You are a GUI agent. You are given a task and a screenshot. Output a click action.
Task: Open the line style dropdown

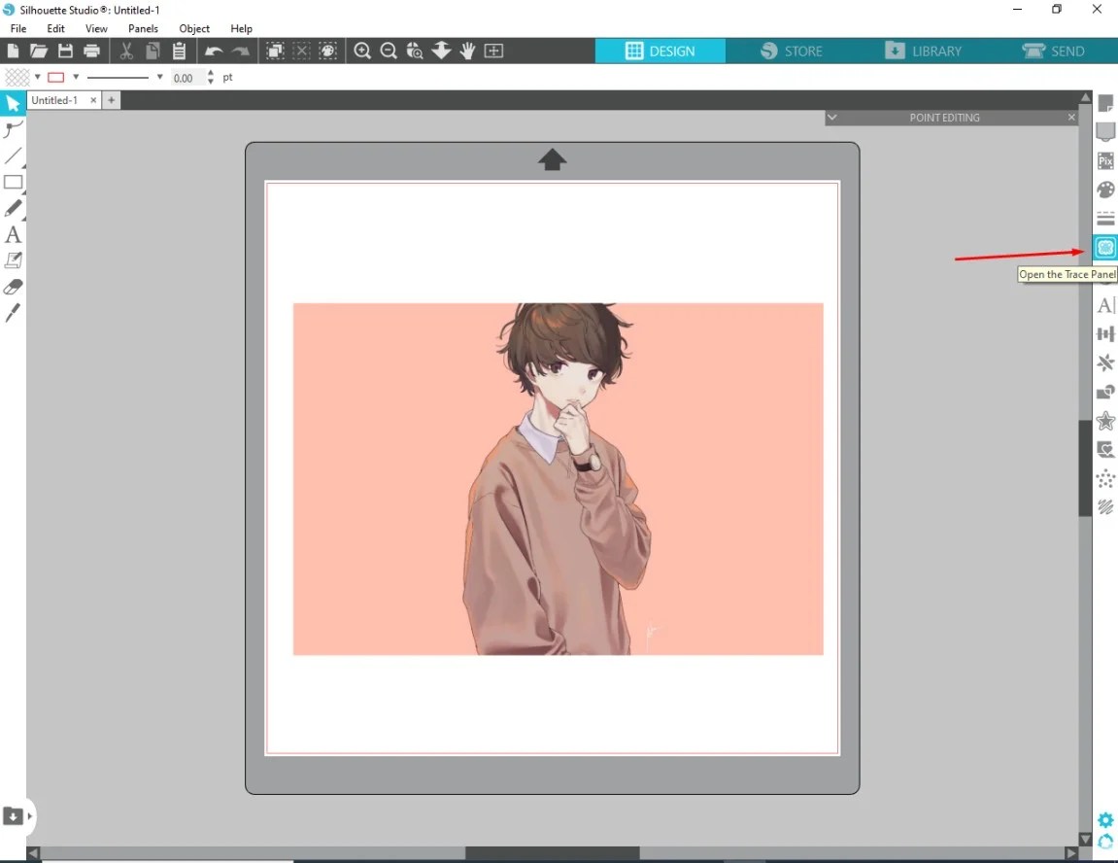tap(159, 77)
